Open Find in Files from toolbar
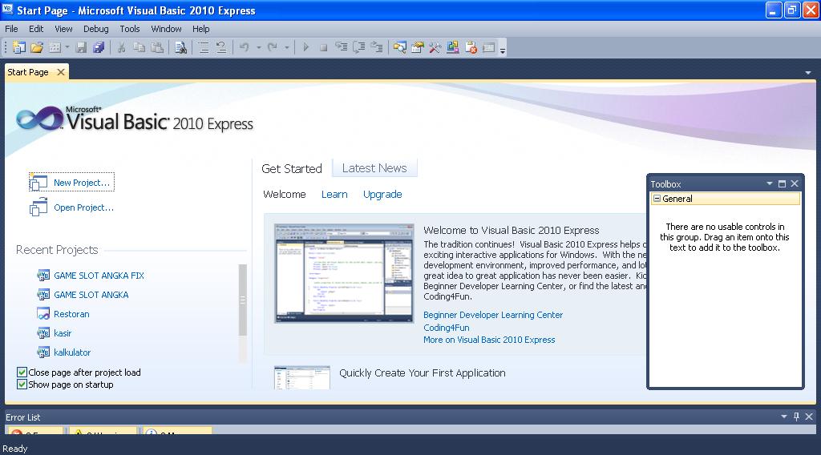This screenshot has width=821, height=455. pos(180,47)
